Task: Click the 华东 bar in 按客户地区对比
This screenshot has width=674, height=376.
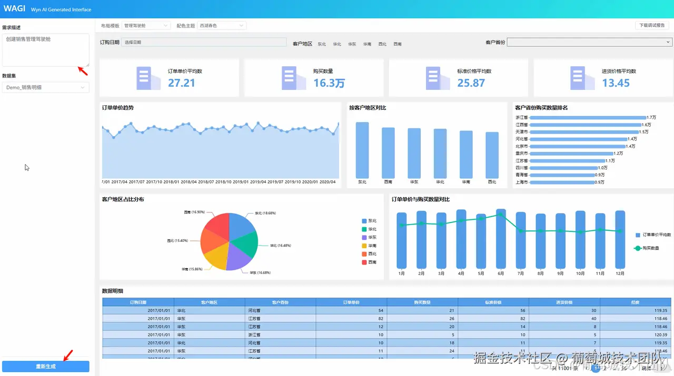Action: 414,153
